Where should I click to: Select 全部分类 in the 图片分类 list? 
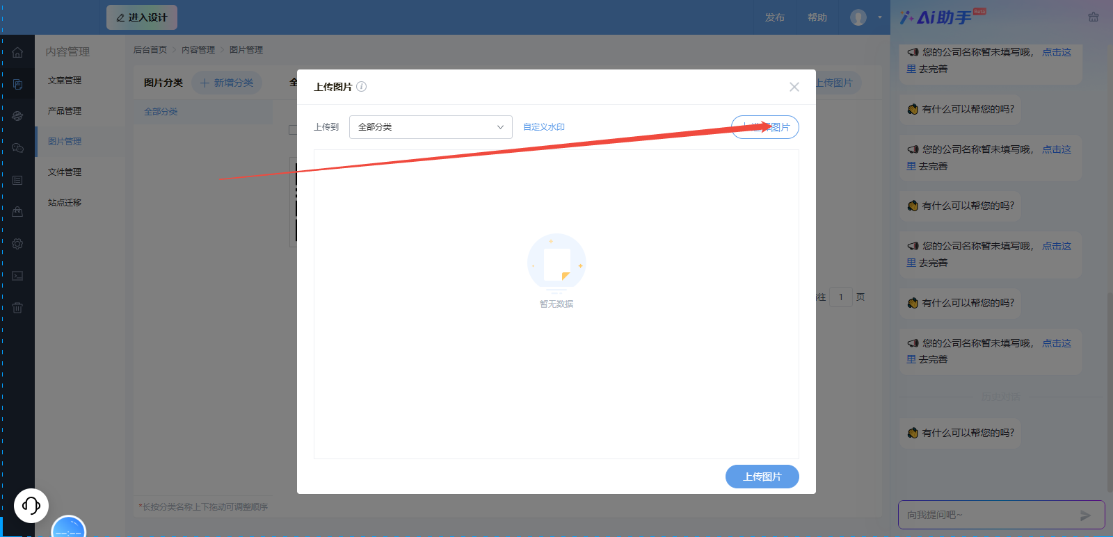(161, 112)
